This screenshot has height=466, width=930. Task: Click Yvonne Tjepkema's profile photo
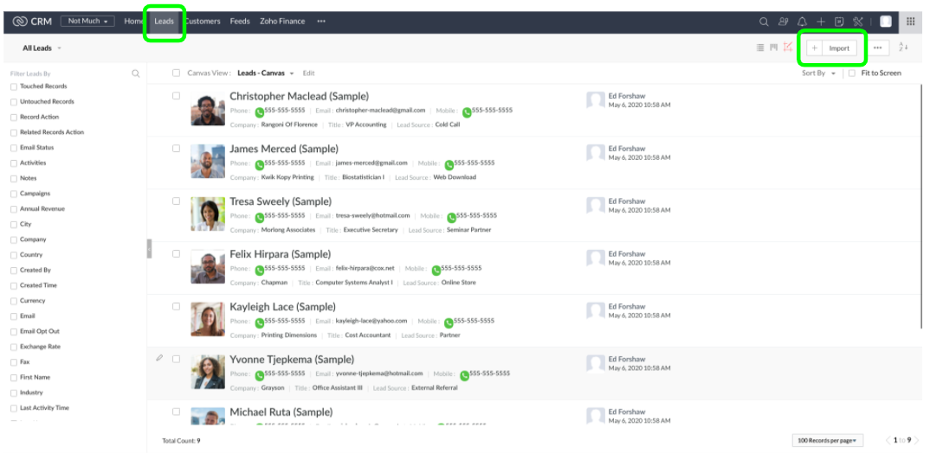pos(208,372)
